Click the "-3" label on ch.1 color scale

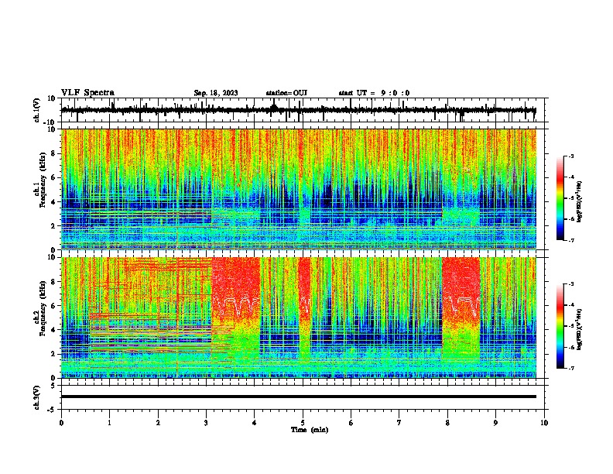[570, 156]
